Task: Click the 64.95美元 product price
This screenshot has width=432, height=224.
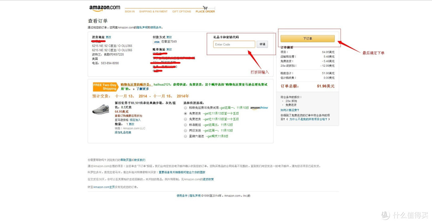Action: click(x=122, y=111)
